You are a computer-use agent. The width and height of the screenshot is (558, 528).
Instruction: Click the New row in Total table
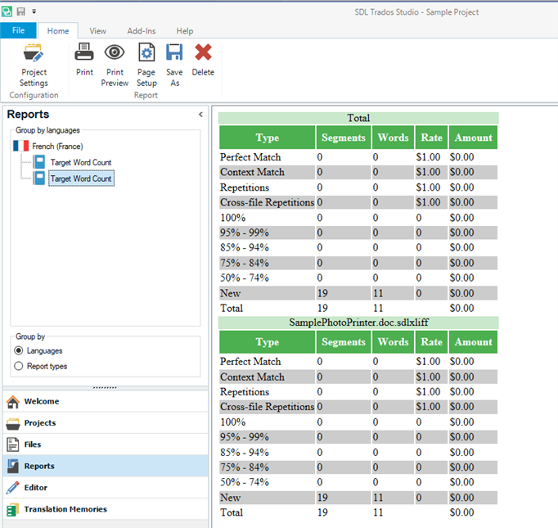[x=358, y=293]
